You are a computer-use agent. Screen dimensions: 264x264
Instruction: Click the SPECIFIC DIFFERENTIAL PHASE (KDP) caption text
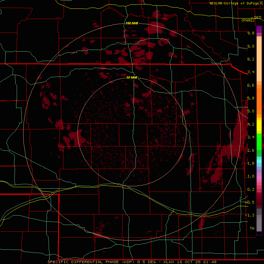point(91,262)
